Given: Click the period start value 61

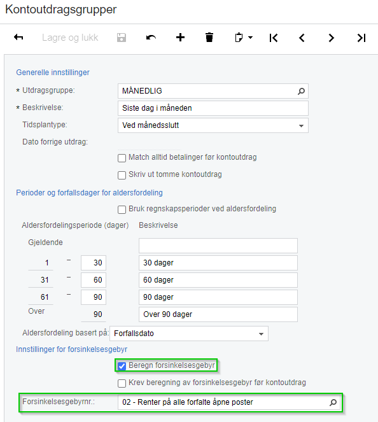Looking at the screenshot, I should [x=45, y=297].
